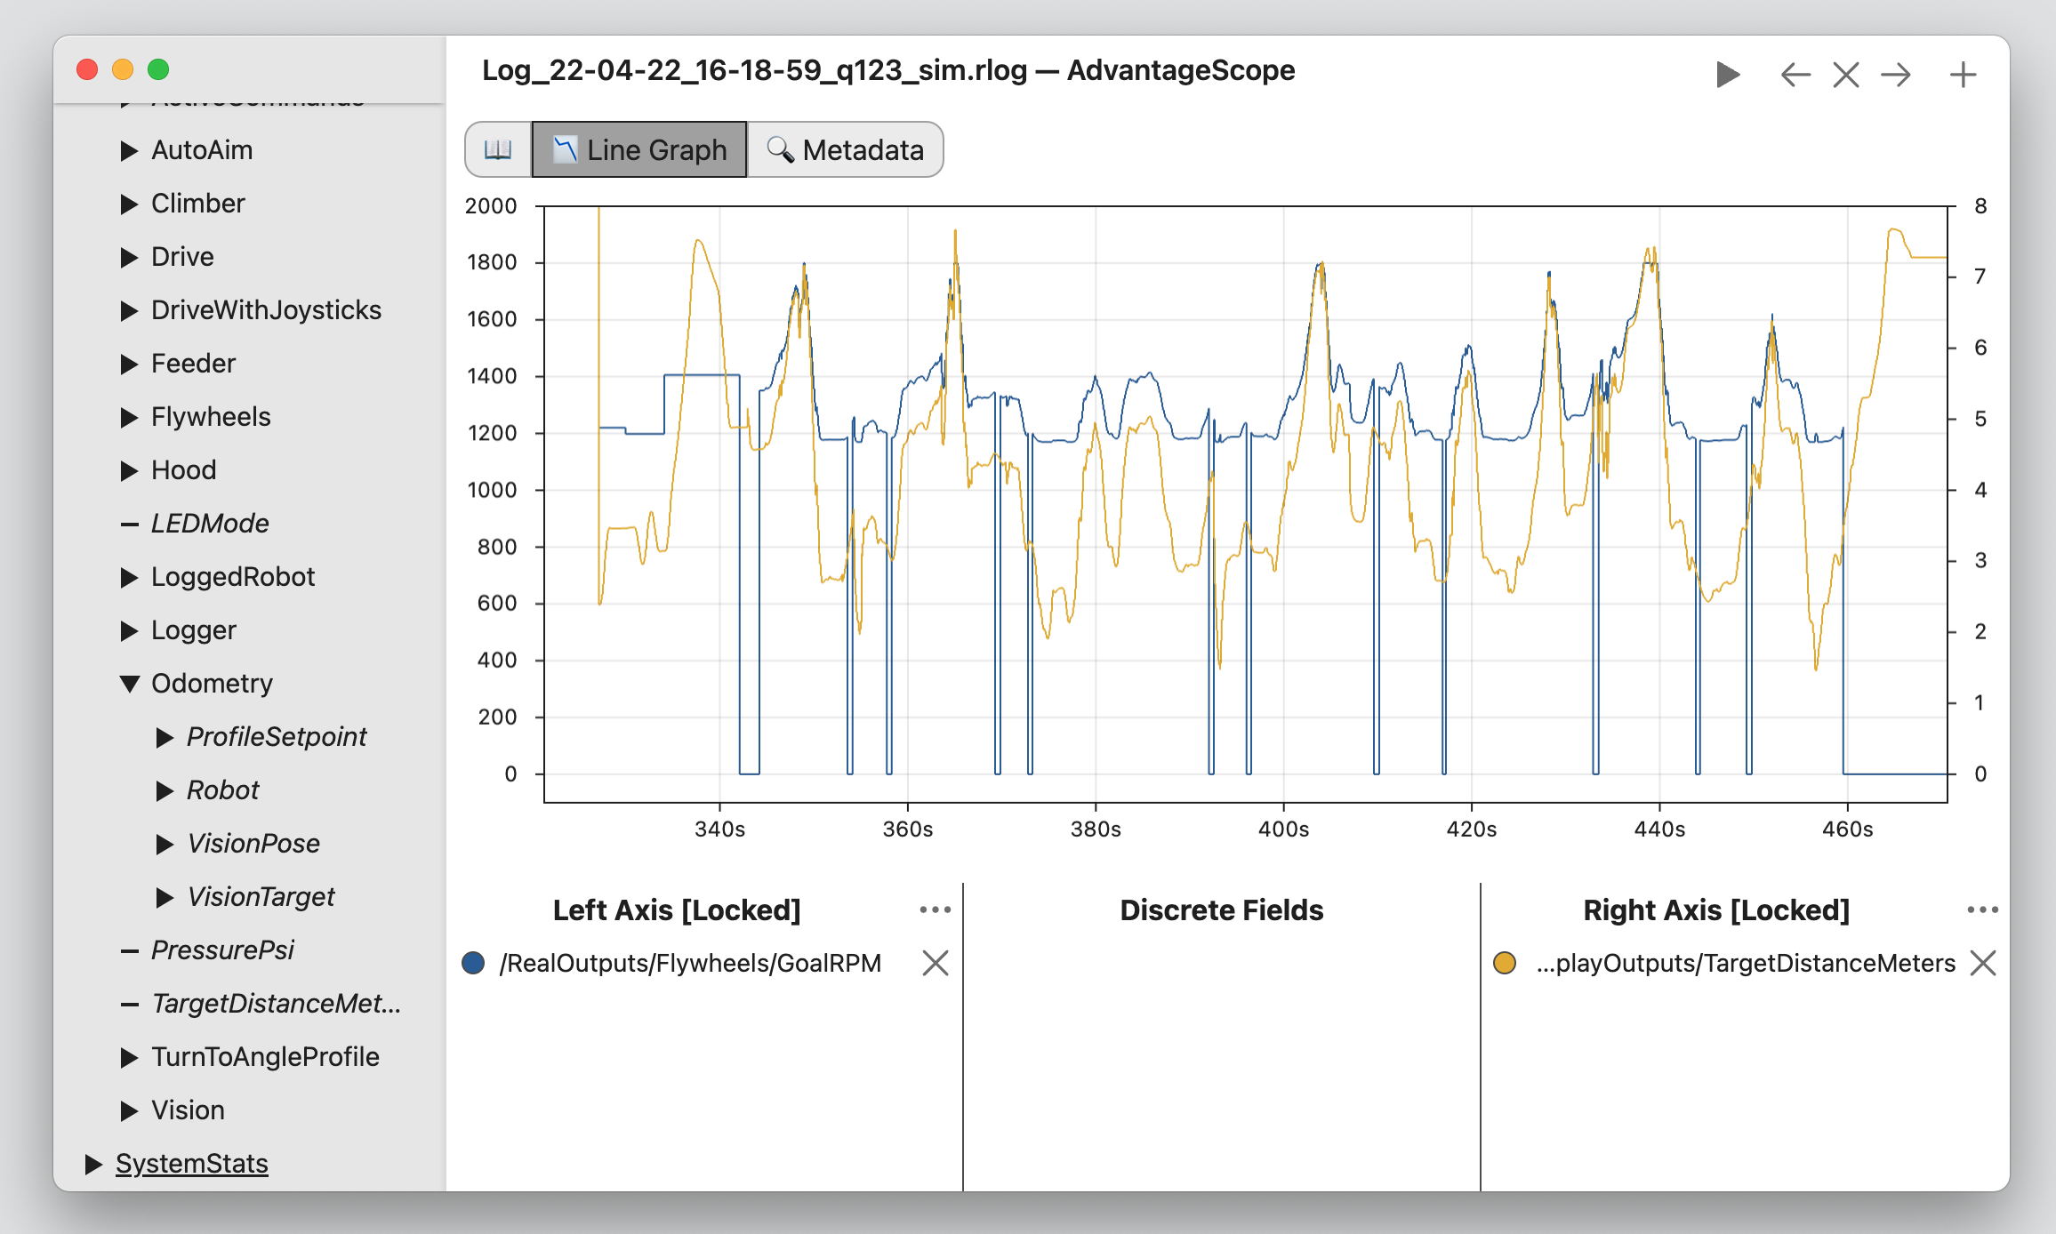
Task: Click the 340s mark on time axis
Action: pos(719,829)
